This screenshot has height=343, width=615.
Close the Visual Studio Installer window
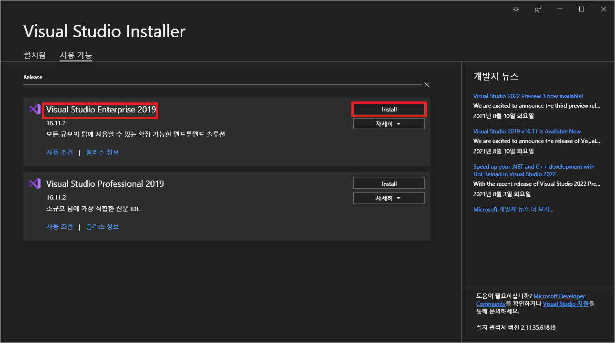(604, 9)
